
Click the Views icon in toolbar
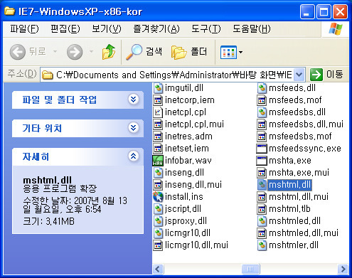point(228,52)
